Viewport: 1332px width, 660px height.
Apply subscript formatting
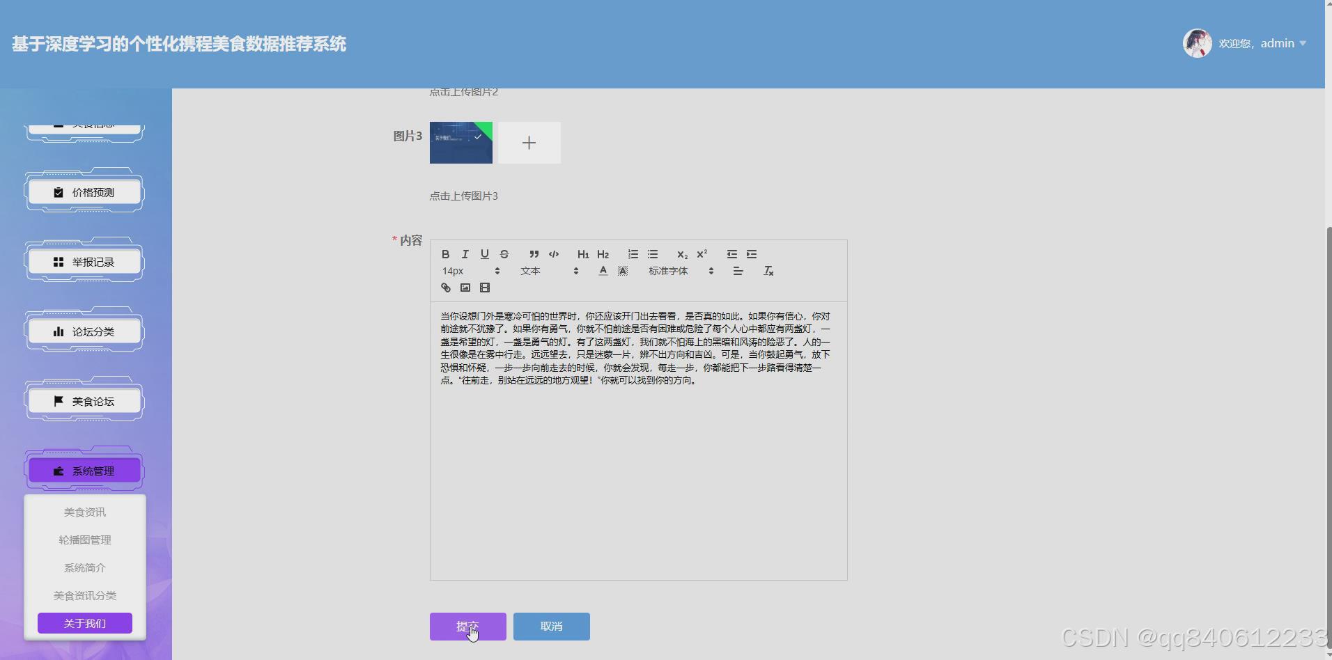682,255
